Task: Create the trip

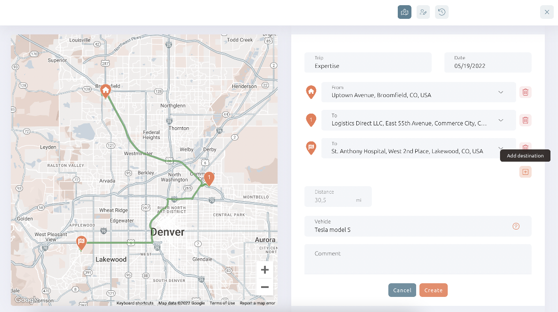Action: pos(434,290)
